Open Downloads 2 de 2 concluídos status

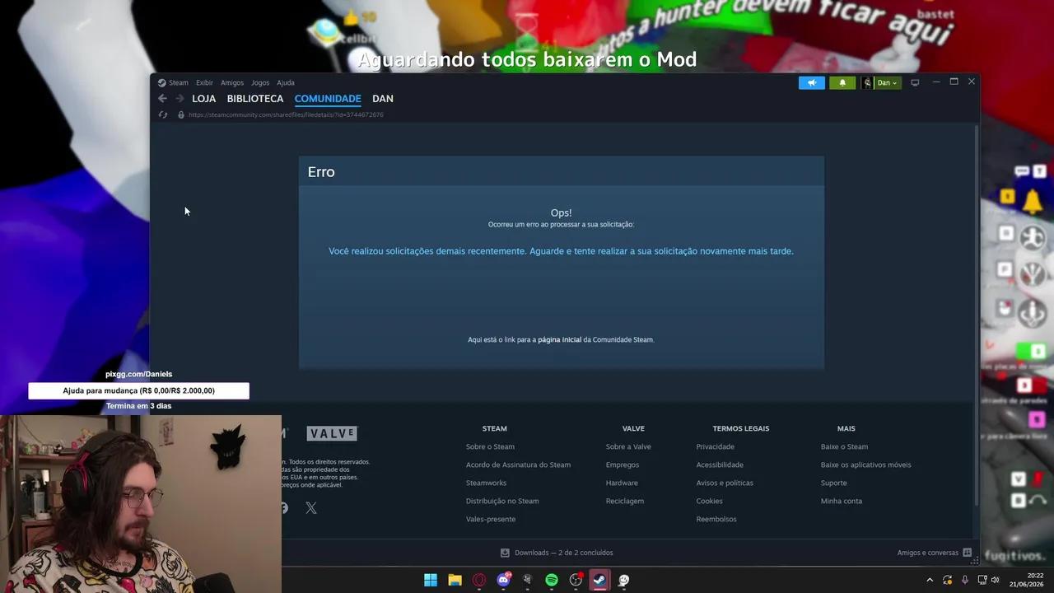pyautogui.click(x=557, y=553)
